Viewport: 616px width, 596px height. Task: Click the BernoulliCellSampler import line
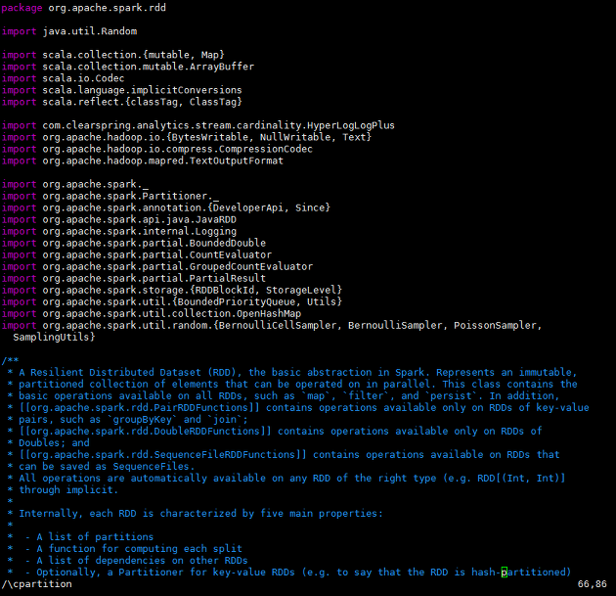click(272, 326)
